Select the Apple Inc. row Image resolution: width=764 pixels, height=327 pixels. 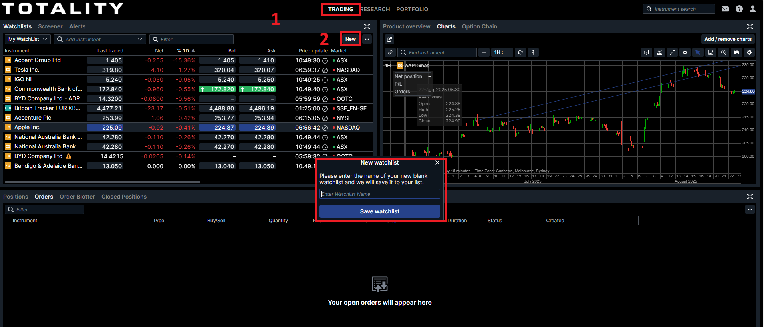[x=188, y=127]
